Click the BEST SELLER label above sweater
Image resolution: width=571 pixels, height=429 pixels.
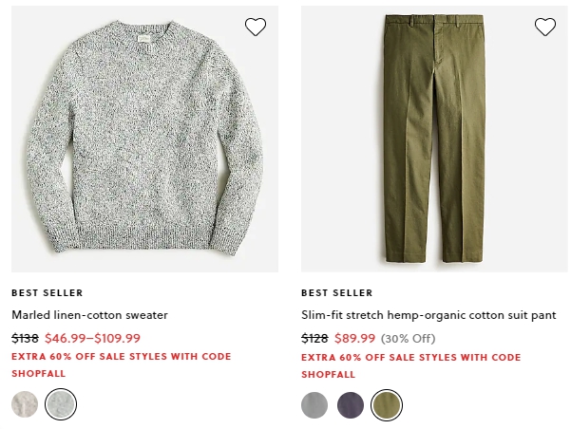[48, 293]
